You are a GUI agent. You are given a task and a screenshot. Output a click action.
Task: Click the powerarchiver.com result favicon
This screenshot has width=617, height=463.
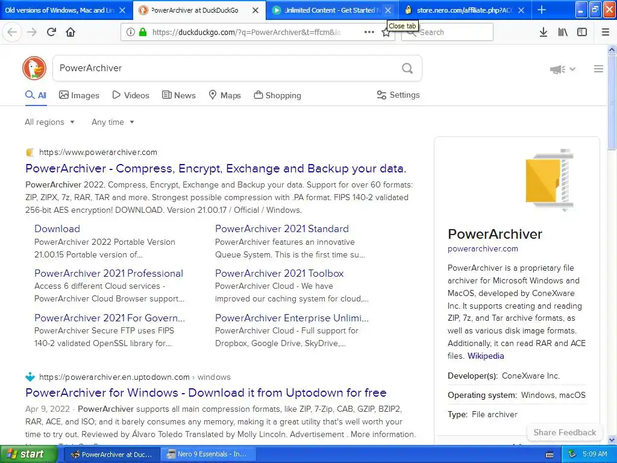tap(30, 153)
